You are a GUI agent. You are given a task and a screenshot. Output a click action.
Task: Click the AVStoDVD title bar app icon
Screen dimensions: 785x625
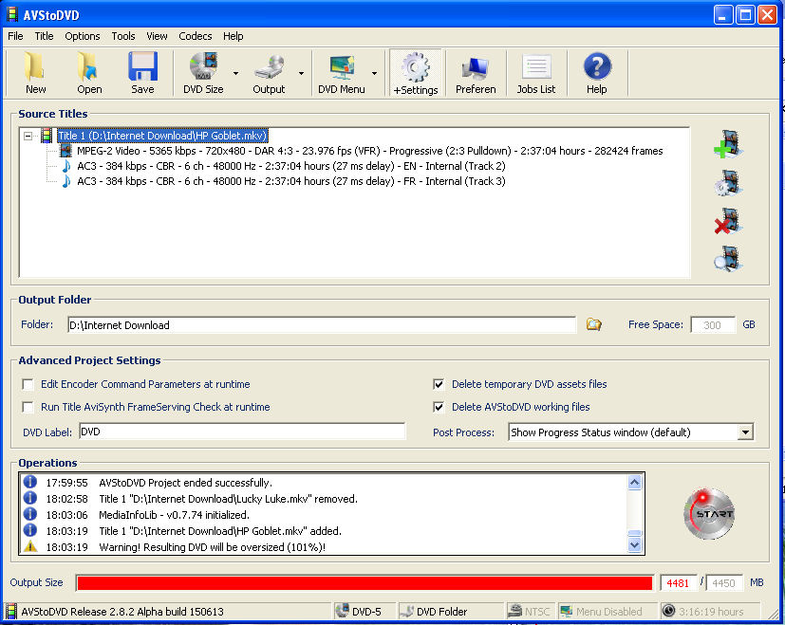pos(12,14)
